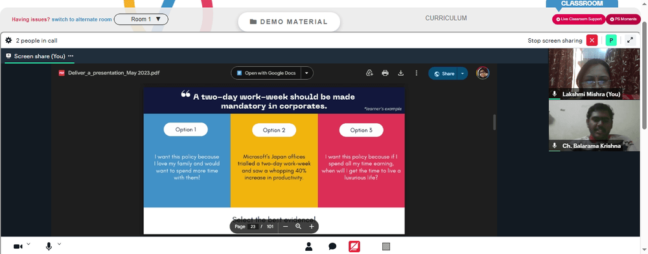648x254 pixels.
Task: Toggle the camera on or off
Action: (x=17, y=247)
